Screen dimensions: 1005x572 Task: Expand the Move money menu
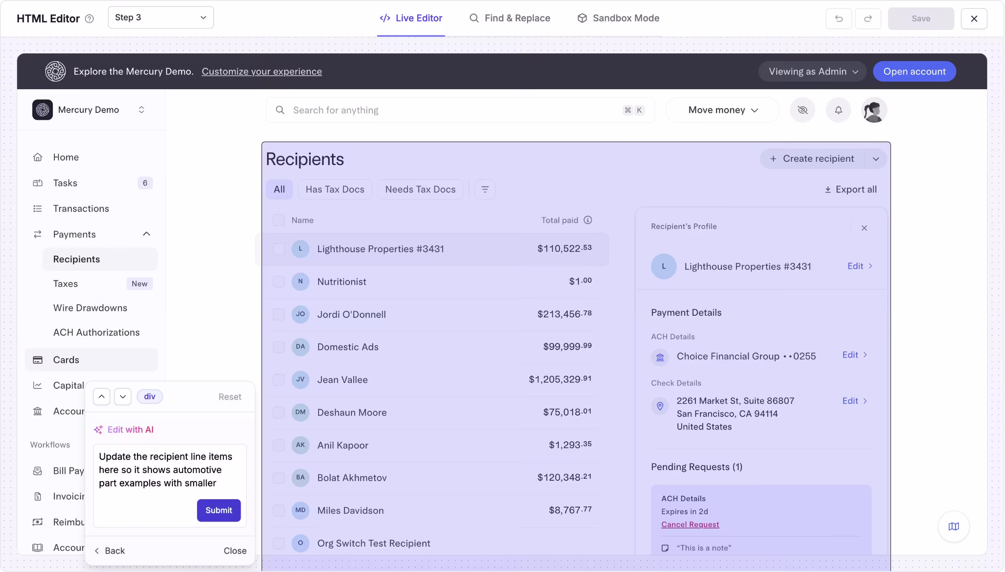pos(722,110)
